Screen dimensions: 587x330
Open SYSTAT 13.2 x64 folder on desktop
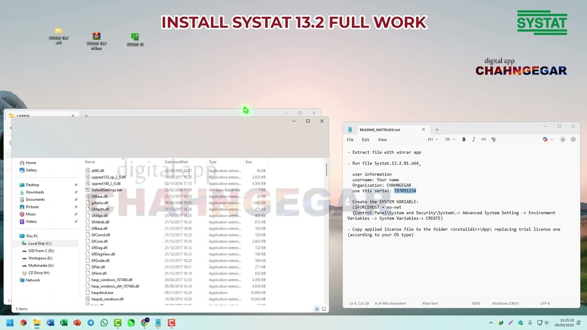pyautogui.click(x=59, y=36)
